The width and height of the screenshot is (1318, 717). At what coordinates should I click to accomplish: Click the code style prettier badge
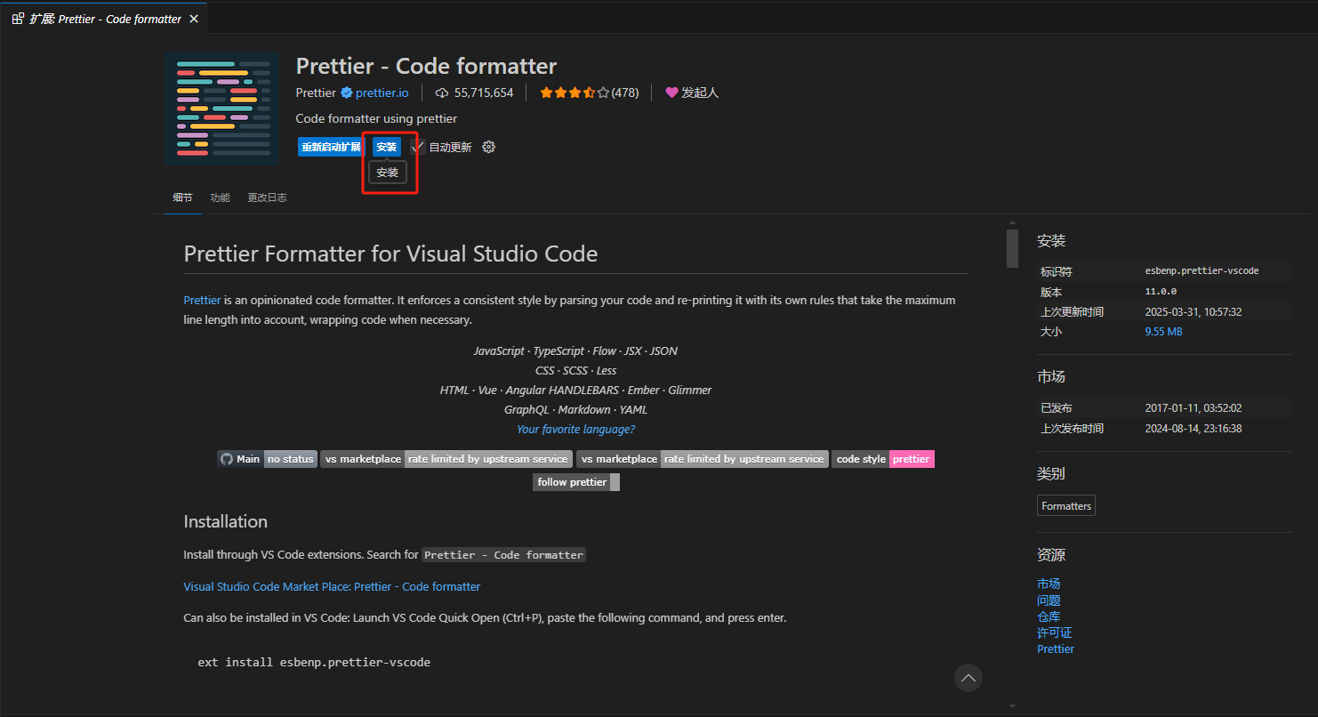coord(883,459)
